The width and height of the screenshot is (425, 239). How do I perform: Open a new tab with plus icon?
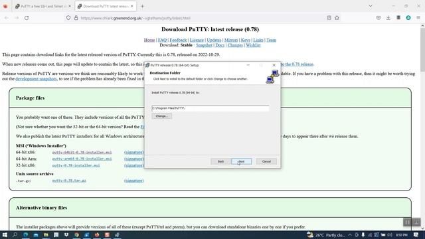click(142, 6)
